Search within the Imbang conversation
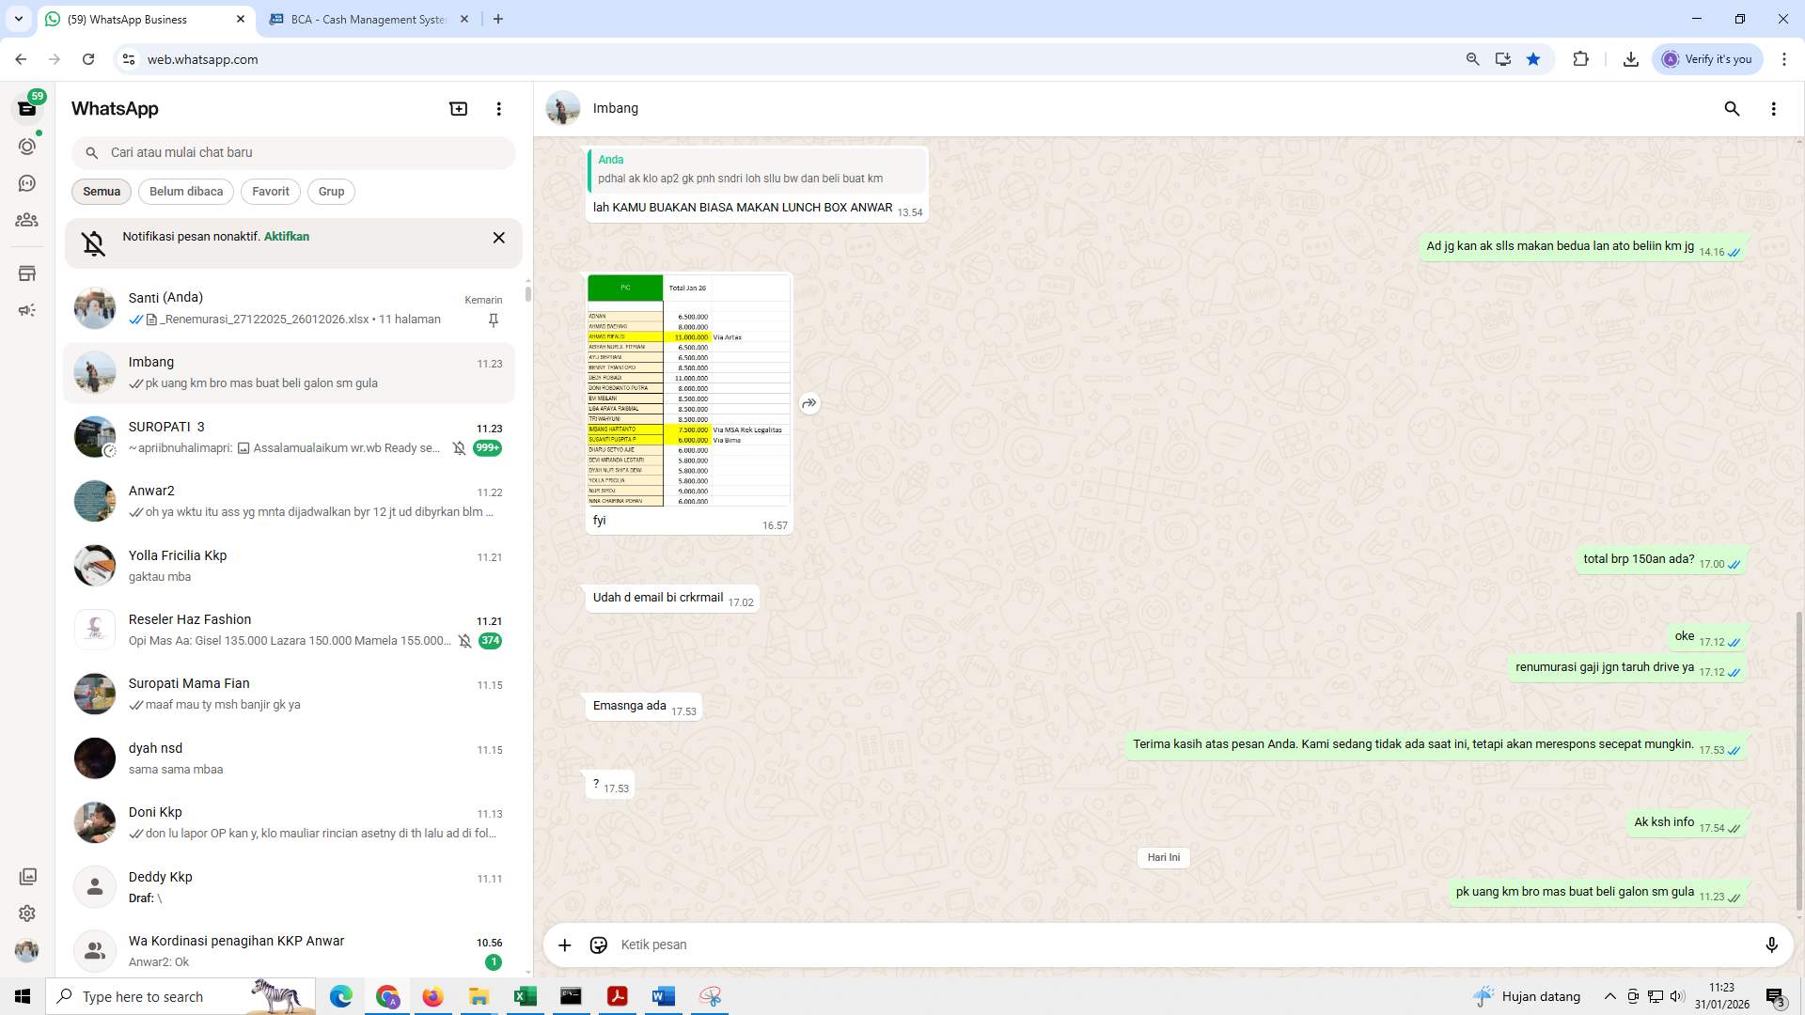Viewport: 1805px width, 1015px height. coord(1732,109)
